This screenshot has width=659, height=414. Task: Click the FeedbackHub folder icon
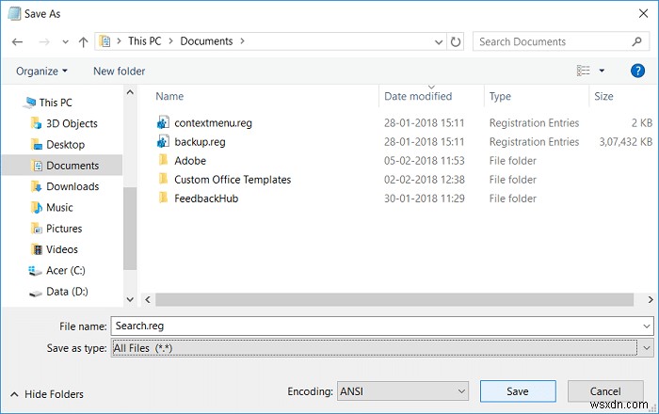click(x=163, y=198)
